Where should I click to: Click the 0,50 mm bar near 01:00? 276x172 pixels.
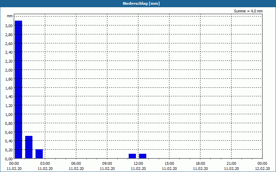(x=29, y=147)
